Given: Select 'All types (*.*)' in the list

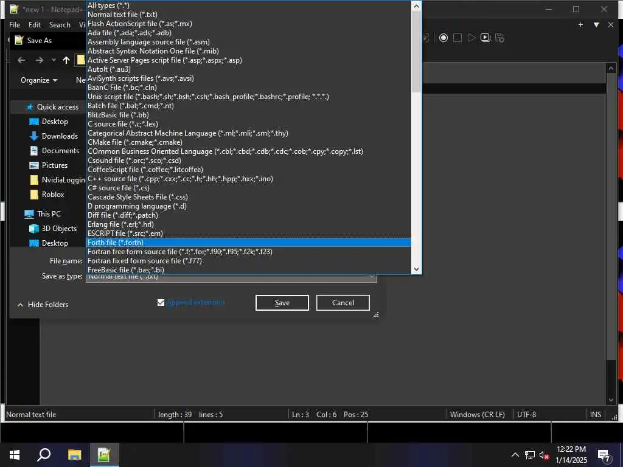Looking at the screenshot, I should pos(249,5).
